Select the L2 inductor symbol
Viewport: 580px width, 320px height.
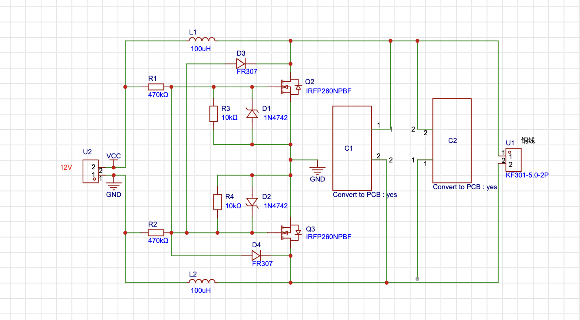pos(202,281)
